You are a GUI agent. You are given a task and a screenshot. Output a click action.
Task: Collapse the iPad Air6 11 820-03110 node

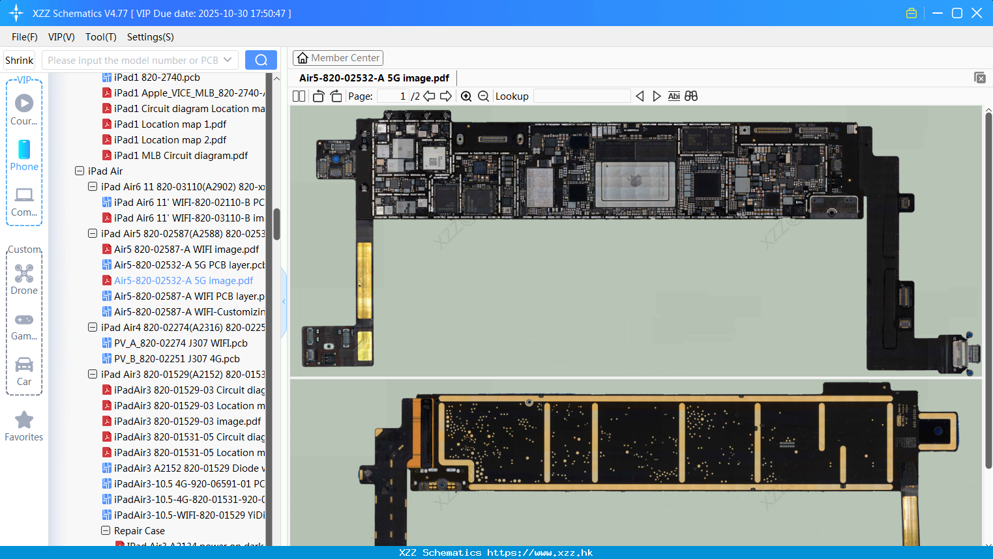point(93,186)
